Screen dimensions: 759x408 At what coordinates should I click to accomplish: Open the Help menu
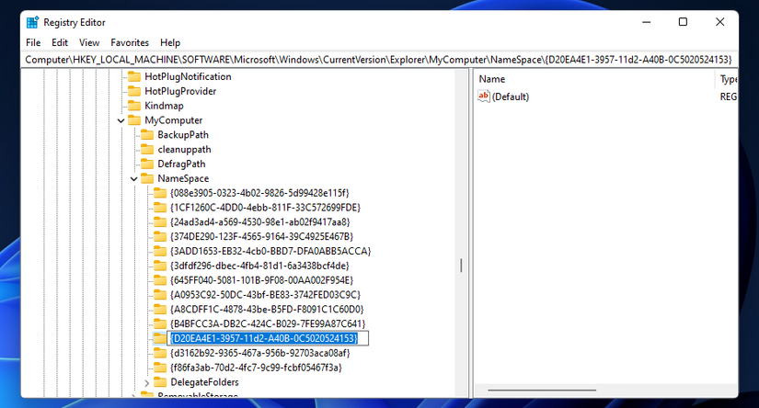(x=170, y=42)
